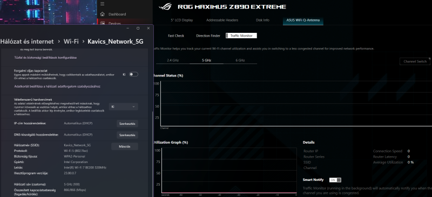Click the Router IP label in Details
The width and height of the screenshot is (432, 197).
tap(311, 151)
